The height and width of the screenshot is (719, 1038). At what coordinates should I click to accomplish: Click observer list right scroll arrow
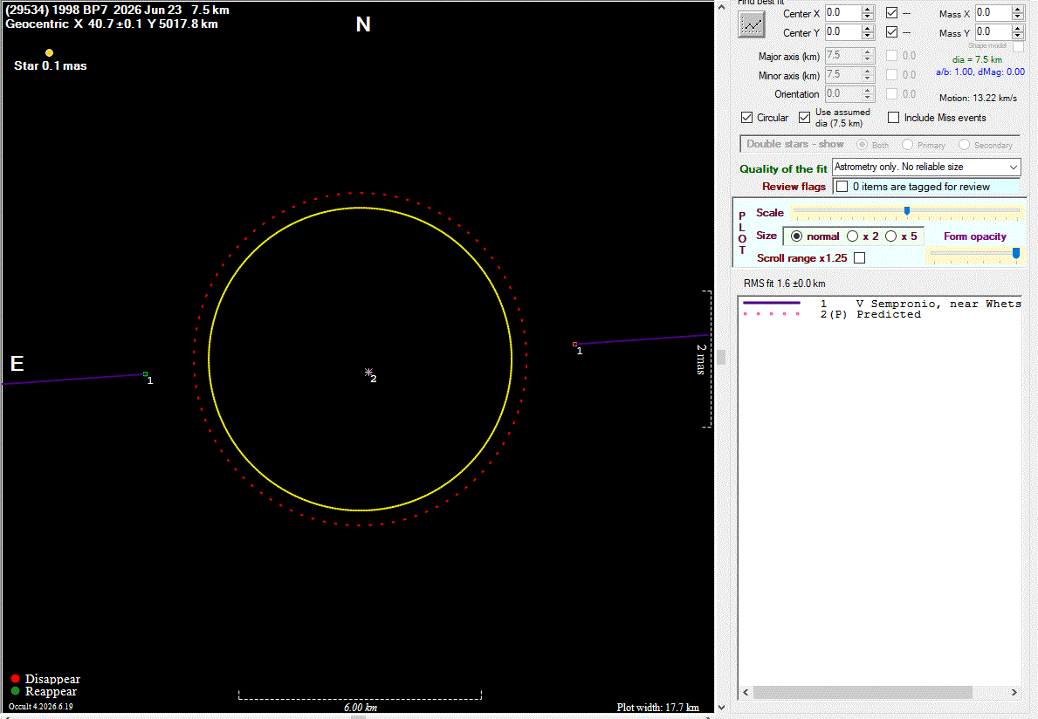[1014, 692]
